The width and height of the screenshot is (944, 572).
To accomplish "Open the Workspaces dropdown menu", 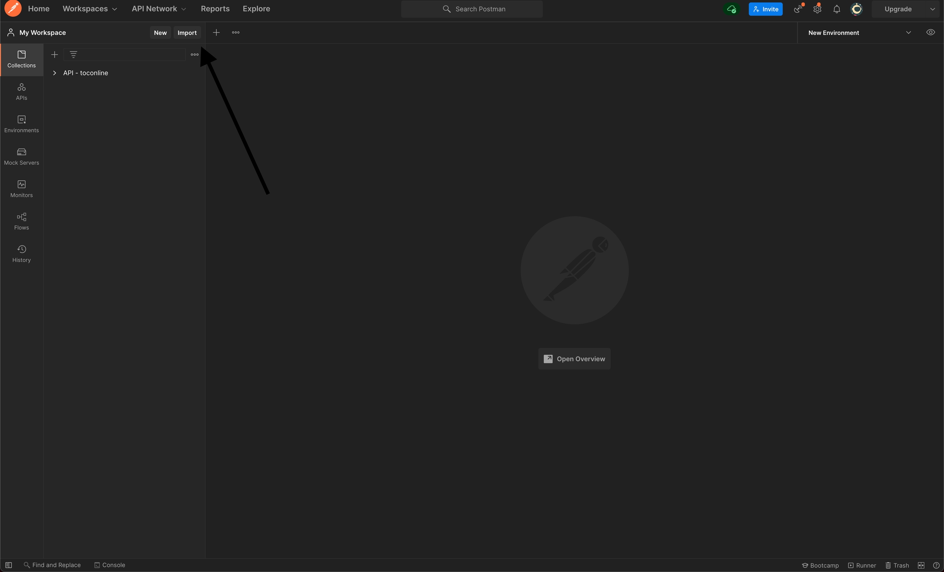I will [89, 9].
